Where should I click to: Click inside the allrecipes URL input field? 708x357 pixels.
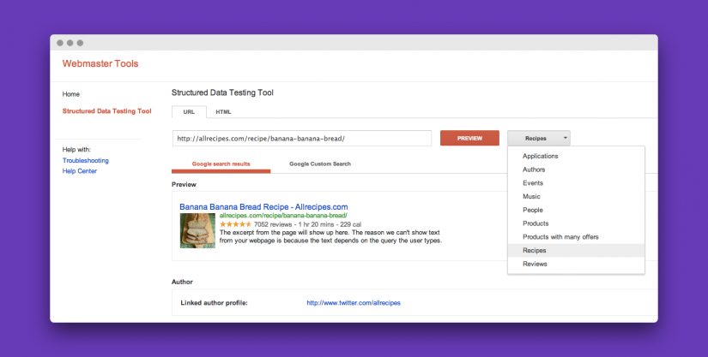[x=301, y=138]
